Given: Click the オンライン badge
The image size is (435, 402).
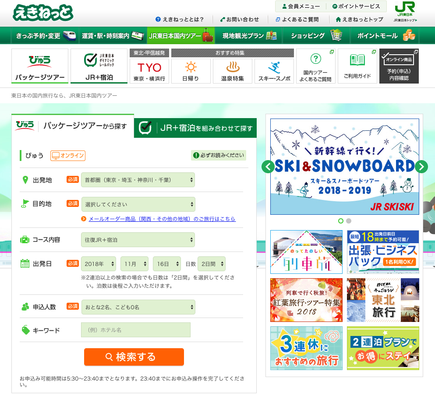Looking at the screenshot, I should tap(68, 155).
